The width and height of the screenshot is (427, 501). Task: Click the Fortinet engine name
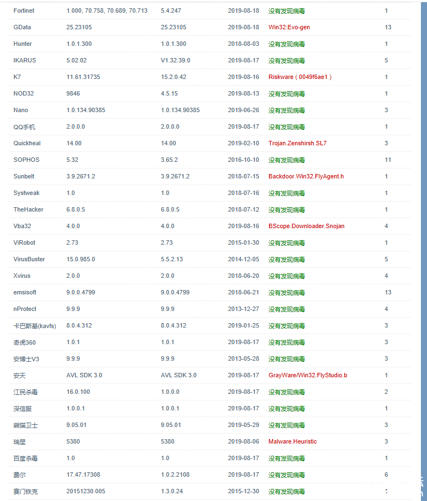(24, 10)
